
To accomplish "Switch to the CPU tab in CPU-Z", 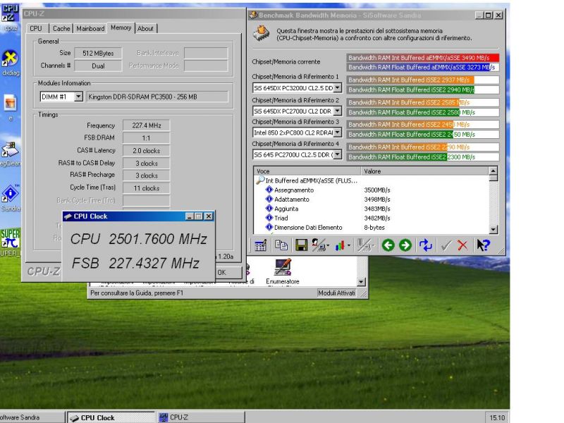I will [x=36, y=28].
